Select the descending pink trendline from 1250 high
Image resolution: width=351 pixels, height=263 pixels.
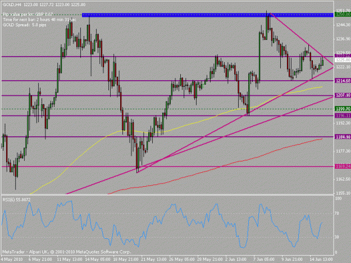point(302,39)
